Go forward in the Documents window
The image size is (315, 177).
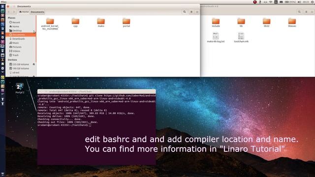coord(14,12)
